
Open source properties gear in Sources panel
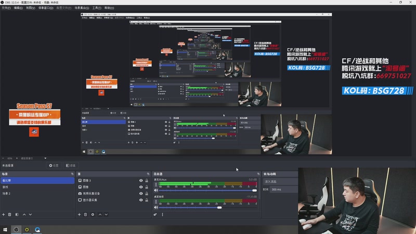pos(93,214)
